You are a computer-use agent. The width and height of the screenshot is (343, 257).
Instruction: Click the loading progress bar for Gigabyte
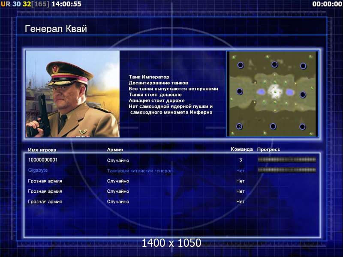pos(287,170)
